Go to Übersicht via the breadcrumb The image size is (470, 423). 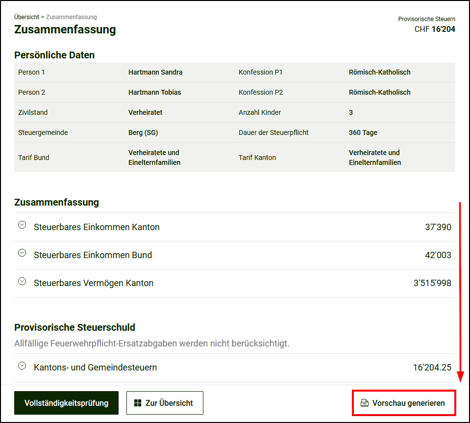pyautogui.click(x=26, y=17)
